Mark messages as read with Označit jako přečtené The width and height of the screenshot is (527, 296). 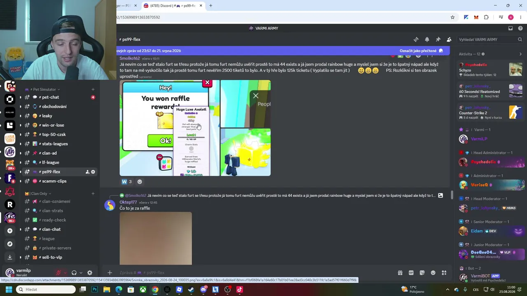click(x=421, y=51)
